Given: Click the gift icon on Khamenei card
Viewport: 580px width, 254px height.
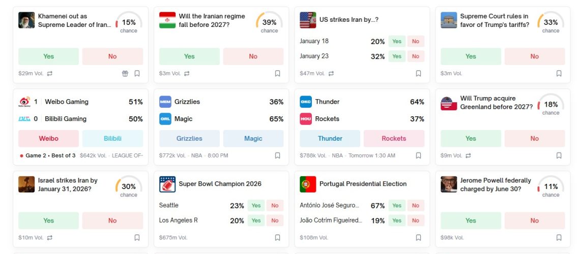Looking at the screenshot, I should (x=125, y=74).
